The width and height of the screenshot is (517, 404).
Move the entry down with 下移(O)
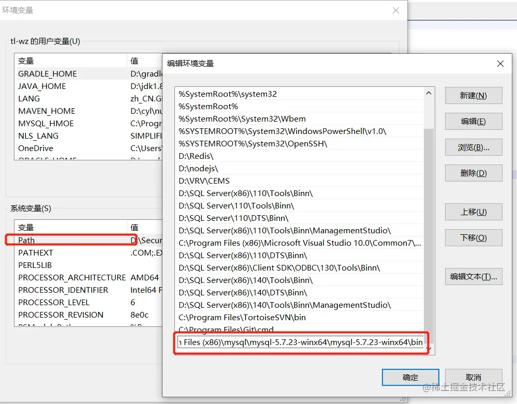(474, 237)
